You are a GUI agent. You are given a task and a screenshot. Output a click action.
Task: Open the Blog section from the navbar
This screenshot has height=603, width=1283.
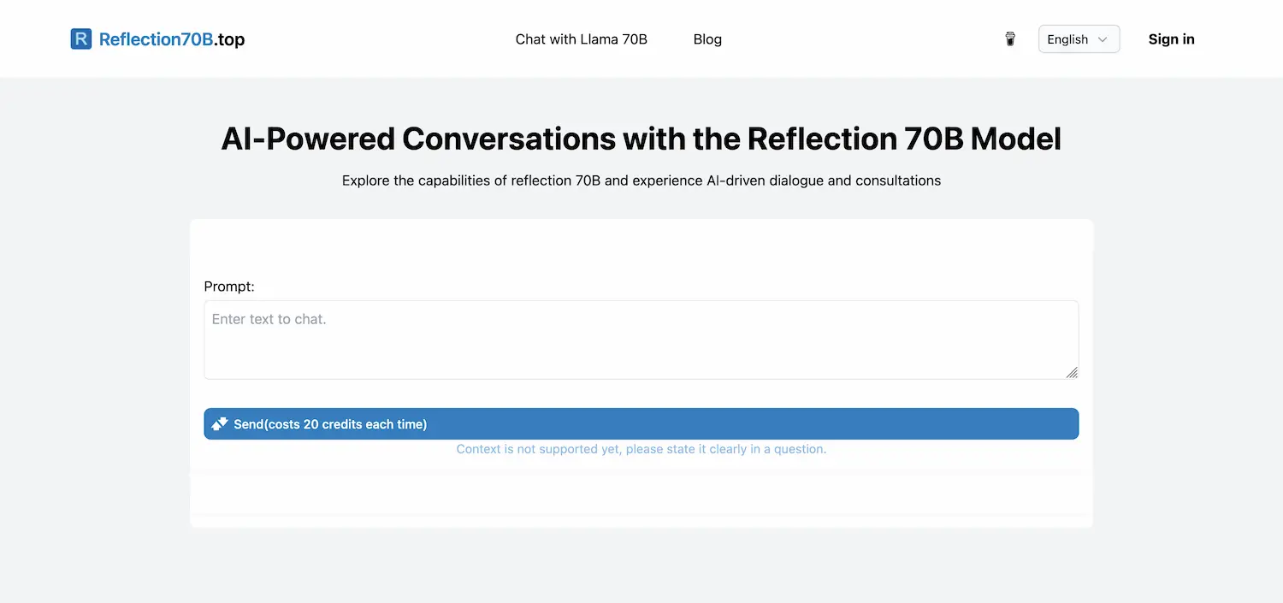pos(707,38)
